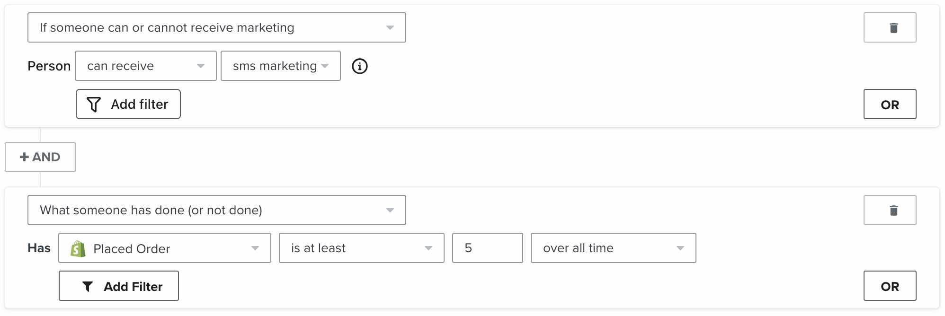Screen dimensions: 945x316
Task: Click the solid funnel icon under Has
Action: pos(88,286)
